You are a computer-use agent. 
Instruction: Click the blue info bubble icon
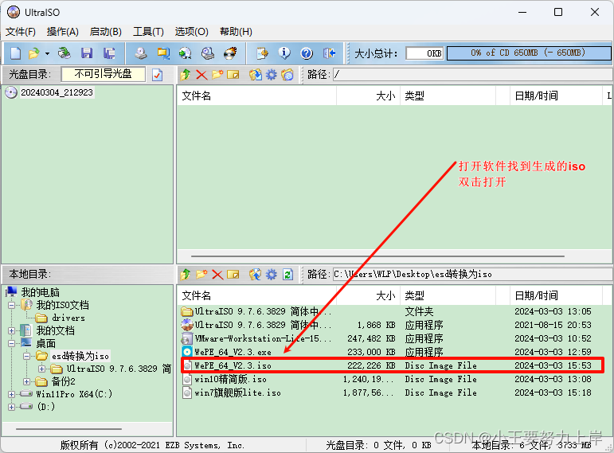pyautogui.click(x=284, y=53)
